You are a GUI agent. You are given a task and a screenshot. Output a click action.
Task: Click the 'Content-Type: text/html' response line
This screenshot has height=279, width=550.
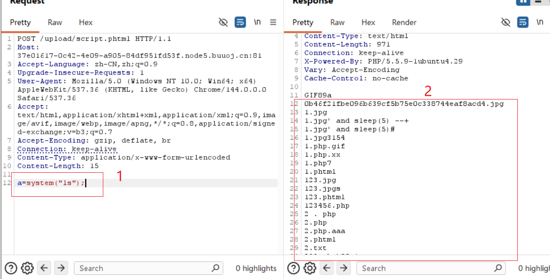356,36
